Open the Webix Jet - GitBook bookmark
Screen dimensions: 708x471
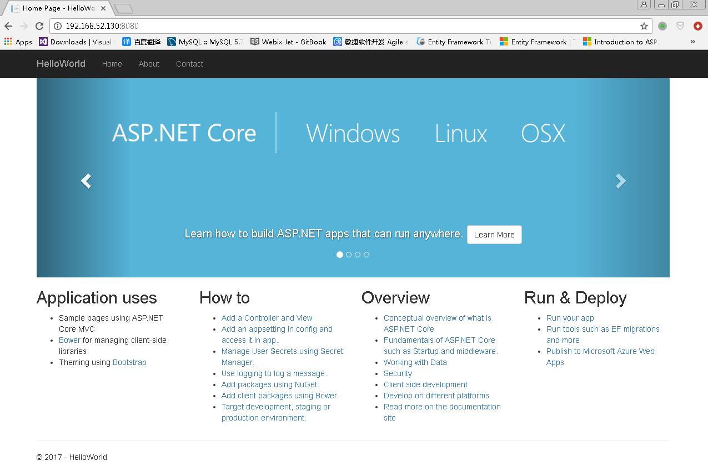pos(288,42)
